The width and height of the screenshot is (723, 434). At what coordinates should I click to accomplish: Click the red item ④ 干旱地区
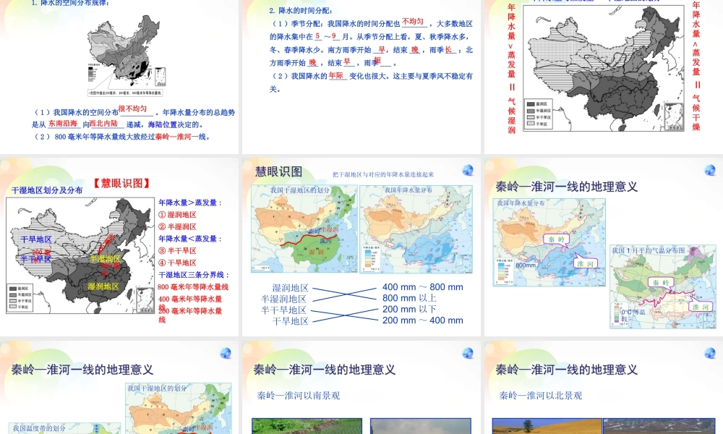point(178,263)
